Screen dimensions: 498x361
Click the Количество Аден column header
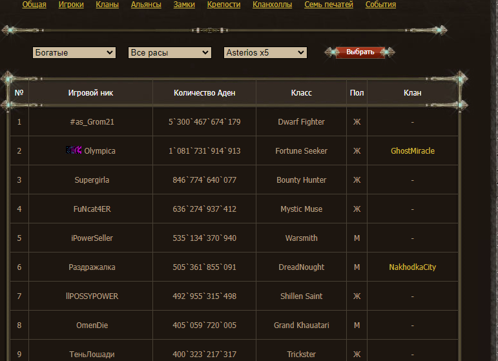coord(204,93)
